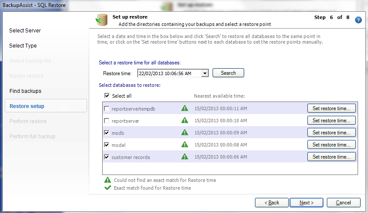The width and height of the screenshot is (368, 213).
Task: Select the Restore setup step
Action: [x=46, y=106]
